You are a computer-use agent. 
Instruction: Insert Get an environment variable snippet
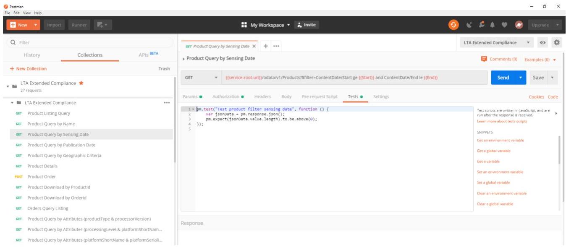(500, 140)
